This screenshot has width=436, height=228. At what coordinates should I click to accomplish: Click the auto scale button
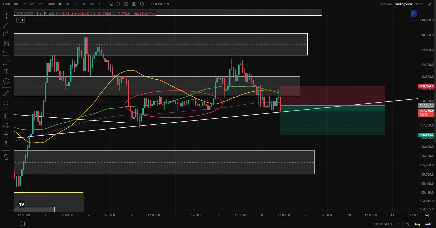(428, 224)
